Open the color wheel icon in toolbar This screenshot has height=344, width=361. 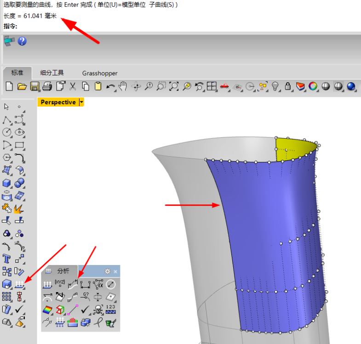tap(313, 86)
